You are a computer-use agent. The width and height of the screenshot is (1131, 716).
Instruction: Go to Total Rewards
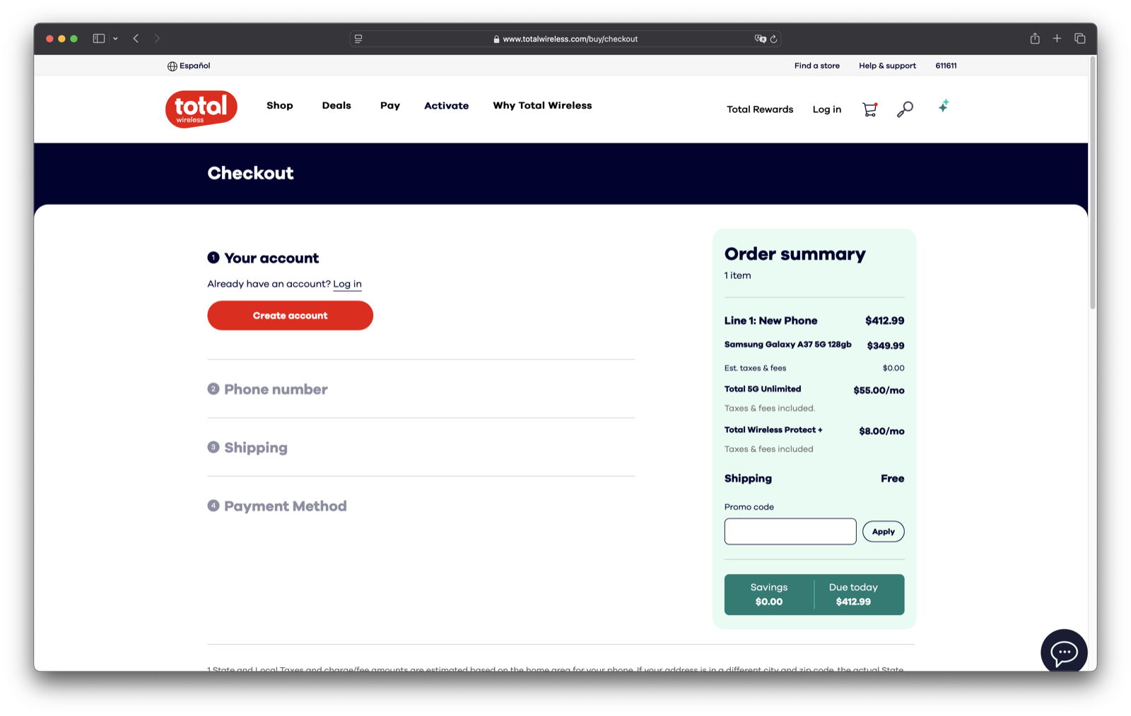click(x=760, y=109)
